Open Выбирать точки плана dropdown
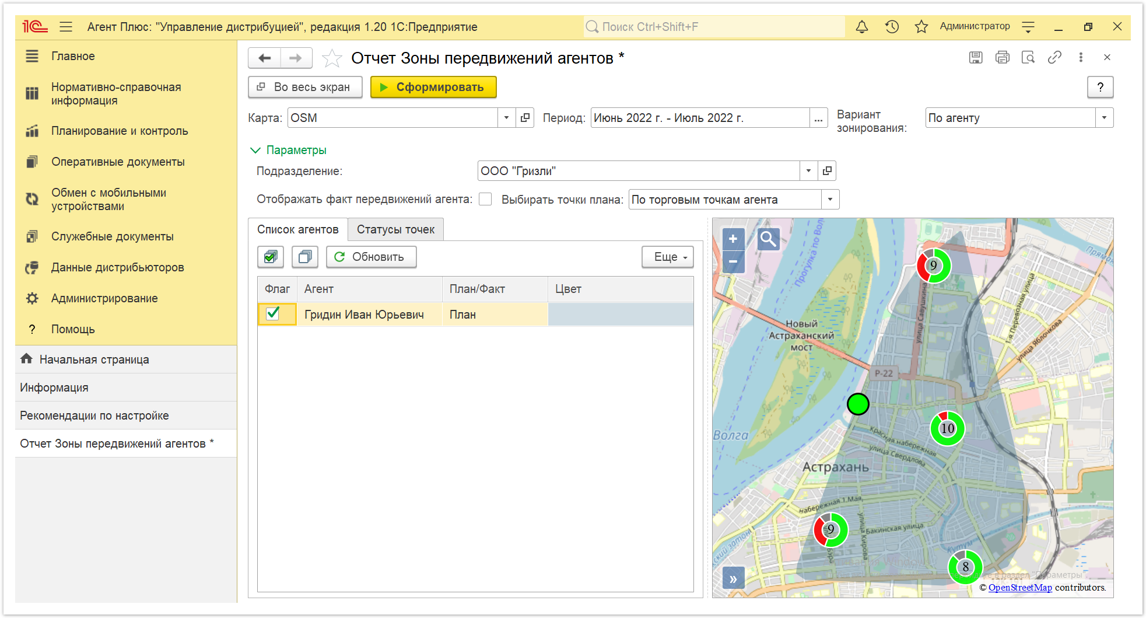 (830, 200)
